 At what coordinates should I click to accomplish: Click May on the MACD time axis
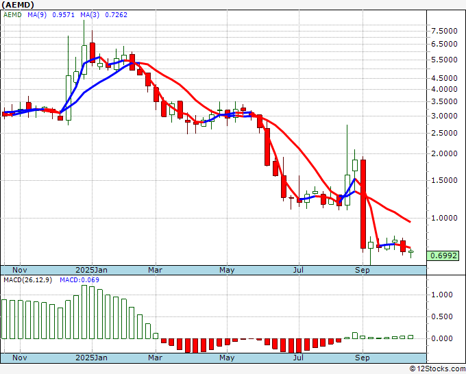[227, 358]
